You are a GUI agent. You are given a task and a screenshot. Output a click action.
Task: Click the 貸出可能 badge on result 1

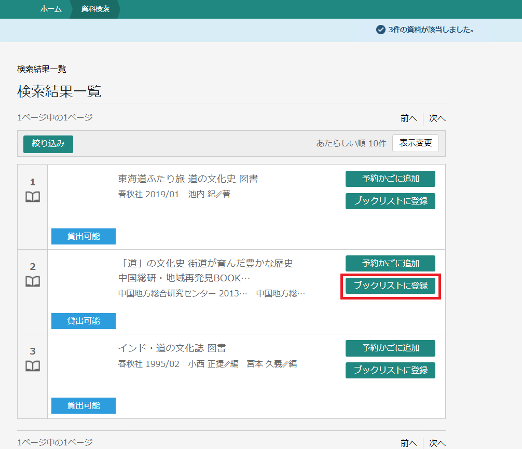84,236
